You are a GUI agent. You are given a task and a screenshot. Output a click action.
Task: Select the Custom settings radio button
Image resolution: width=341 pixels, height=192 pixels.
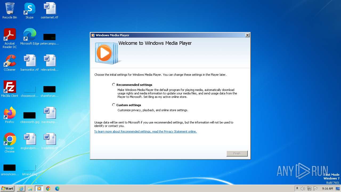coord(114,105)
